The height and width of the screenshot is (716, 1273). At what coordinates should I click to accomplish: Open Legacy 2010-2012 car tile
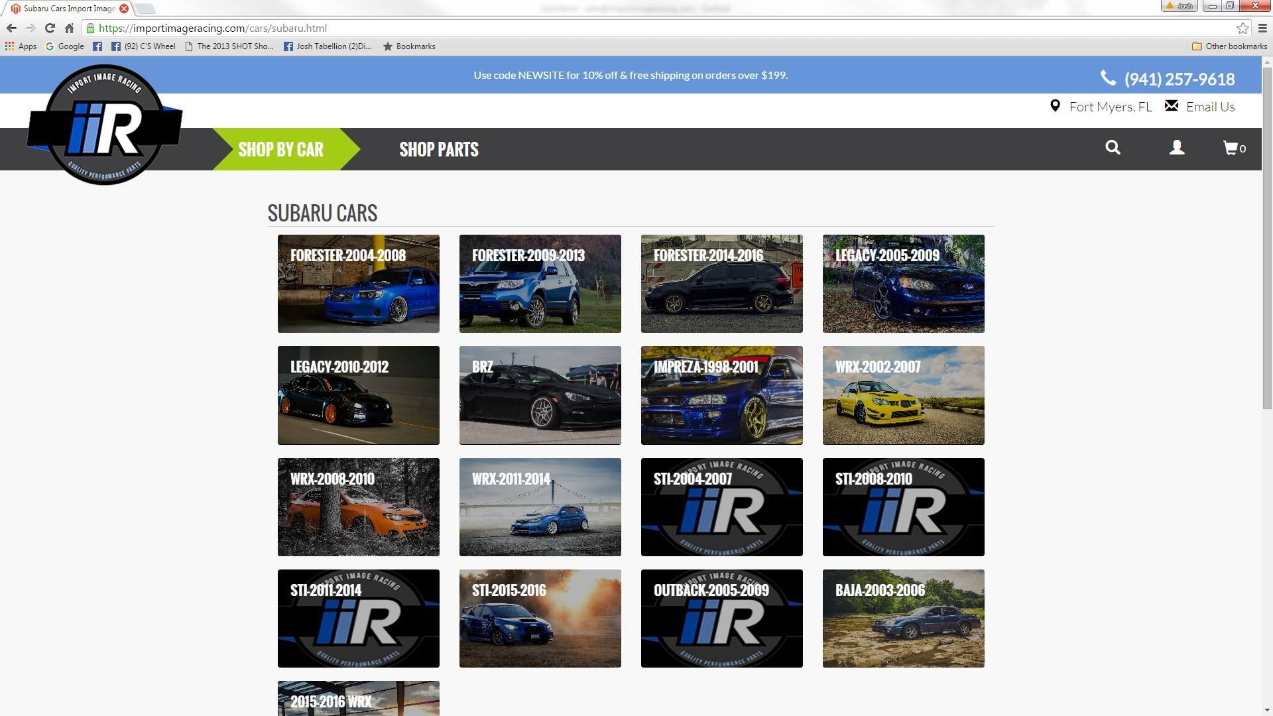click(359, 395)
